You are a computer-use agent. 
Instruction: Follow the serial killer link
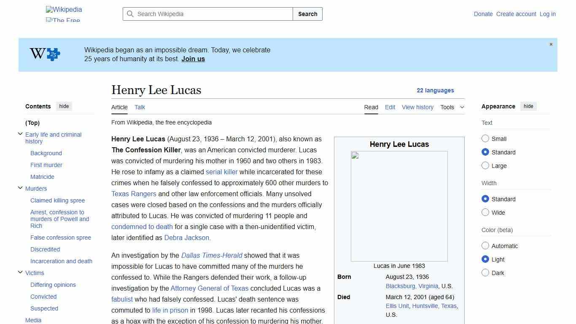(222, 172)
